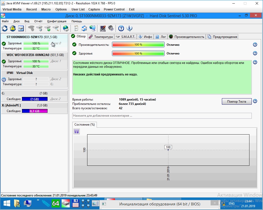
Task: Click the disk with clock toolbar icon
Action: (39, 28)
